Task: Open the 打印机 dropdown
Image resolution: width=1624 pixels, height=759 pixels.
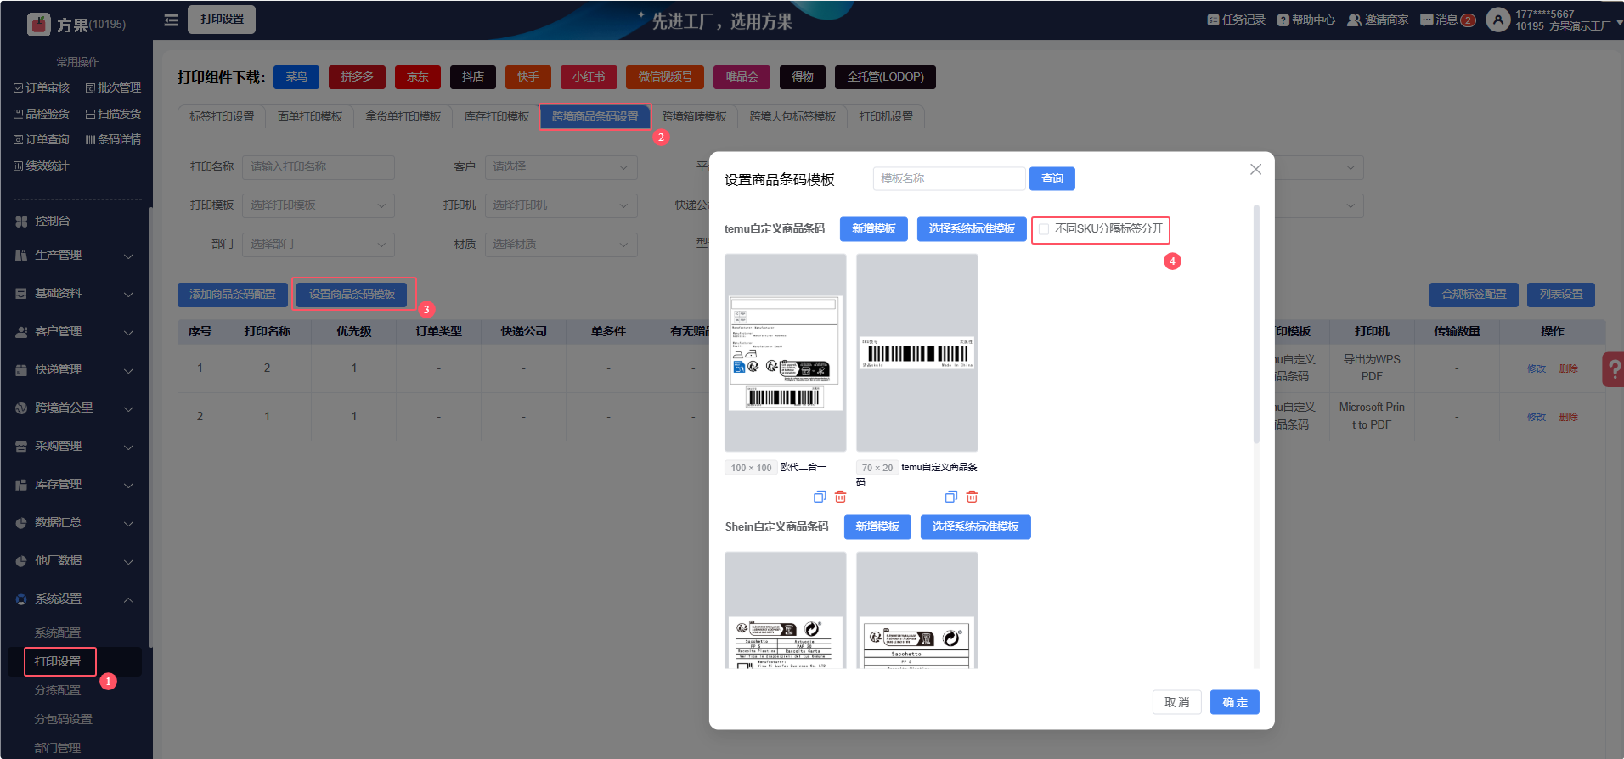Action: (561, 205)
